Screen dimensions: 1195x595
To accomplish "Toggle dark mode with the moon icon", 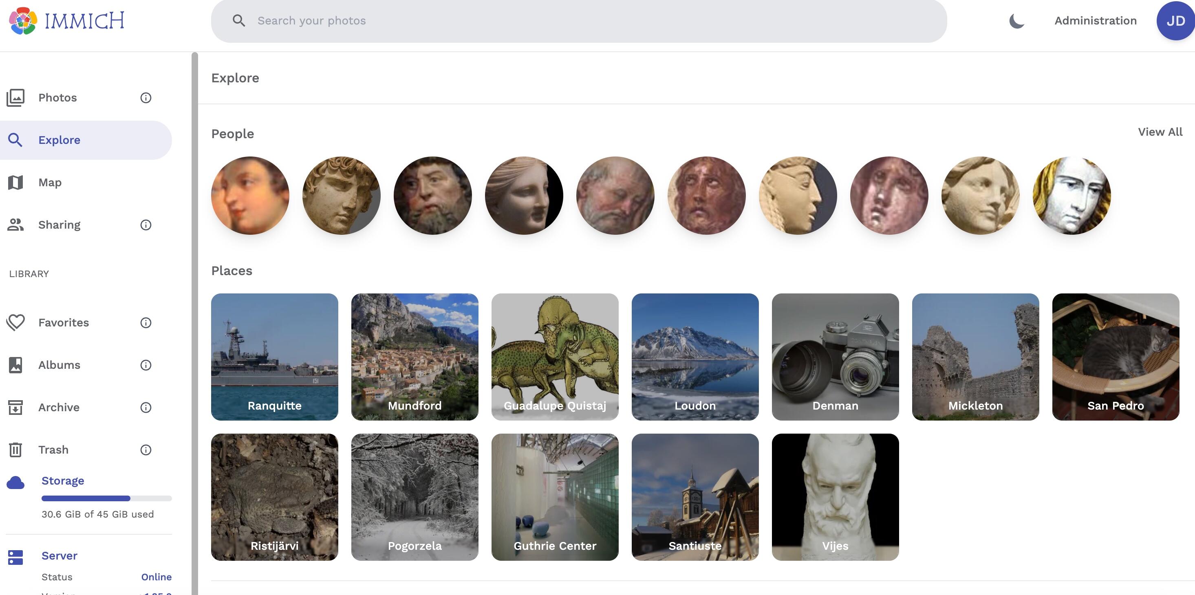I will [1016, 21].
